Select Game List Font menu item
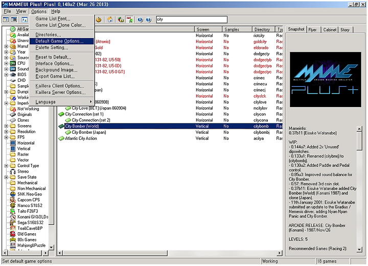This screenshot has width=368, height=266. (61, 19)
